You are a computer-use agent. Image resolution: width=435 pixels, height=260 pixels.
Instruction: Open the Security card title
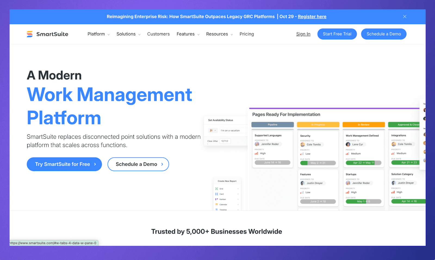[x=305, y=136]
